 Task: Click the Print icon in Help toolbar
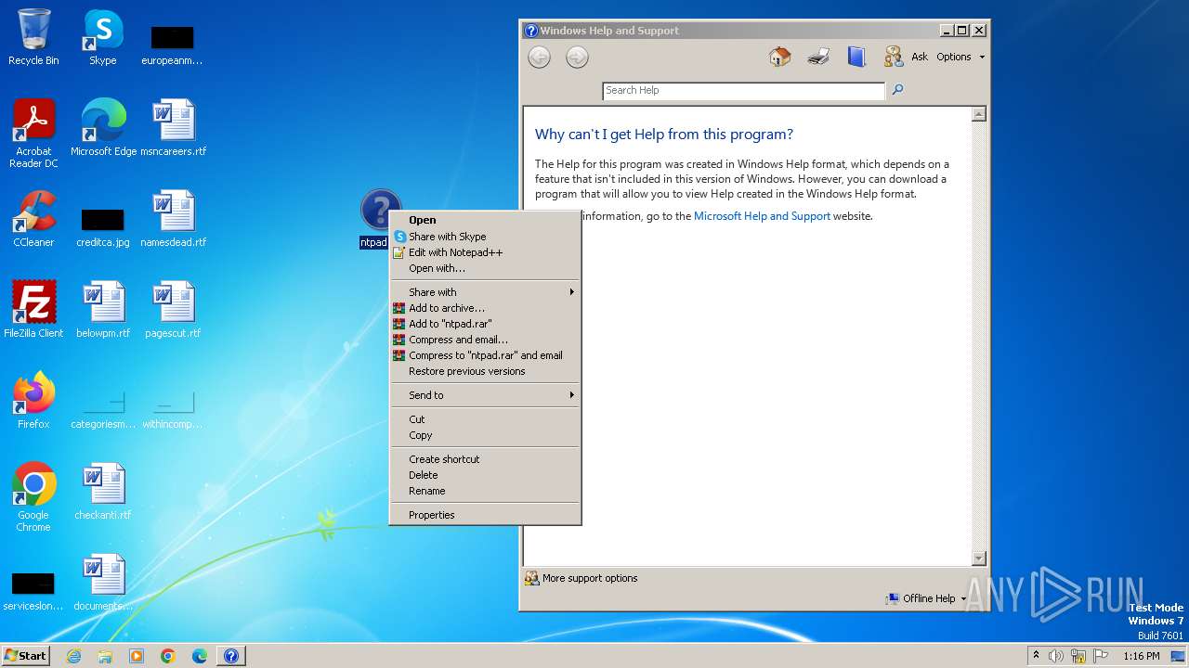click(818, 57)
